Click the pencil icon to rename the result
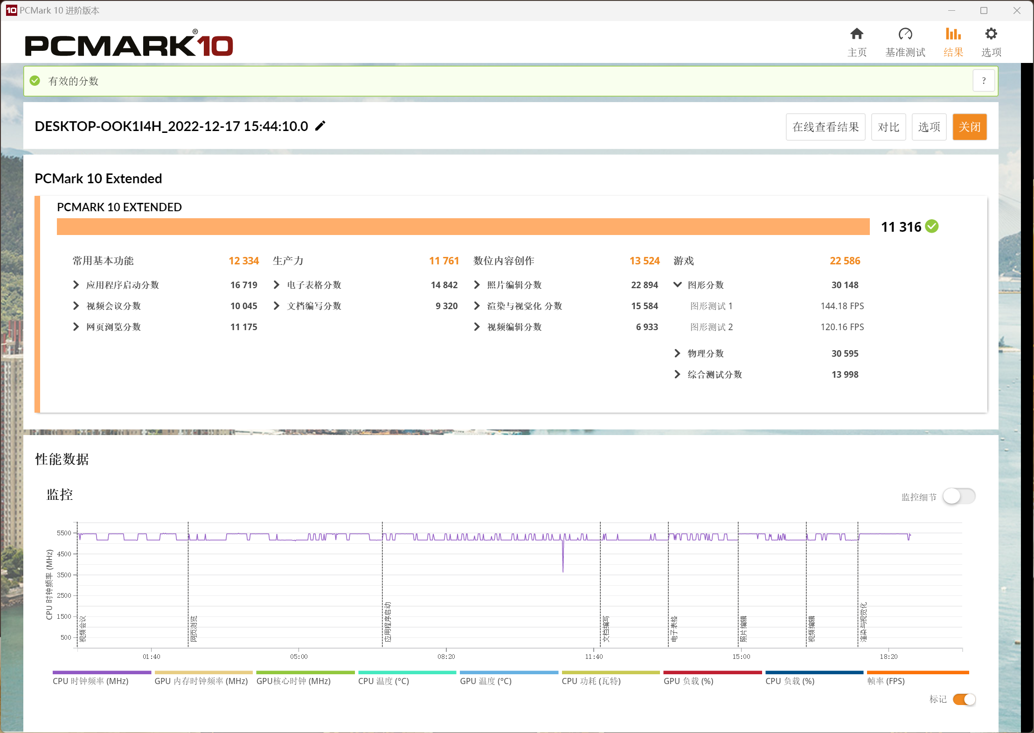The width and height of the screenshot is (1034, 733). (x=320, y=125)
